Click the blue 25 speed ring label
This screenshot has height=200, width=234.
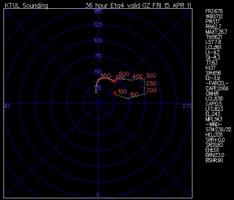pyautogui.click(x=98, y=87)
